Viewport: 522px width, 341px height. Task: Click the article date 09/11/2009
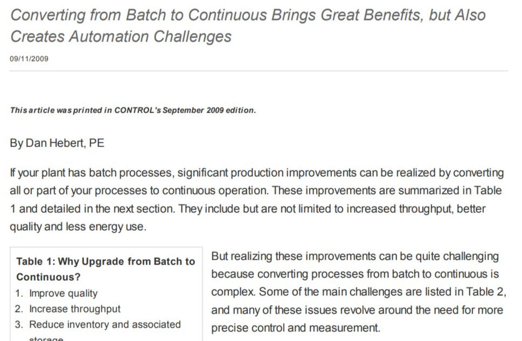click(x=29, y=59)
